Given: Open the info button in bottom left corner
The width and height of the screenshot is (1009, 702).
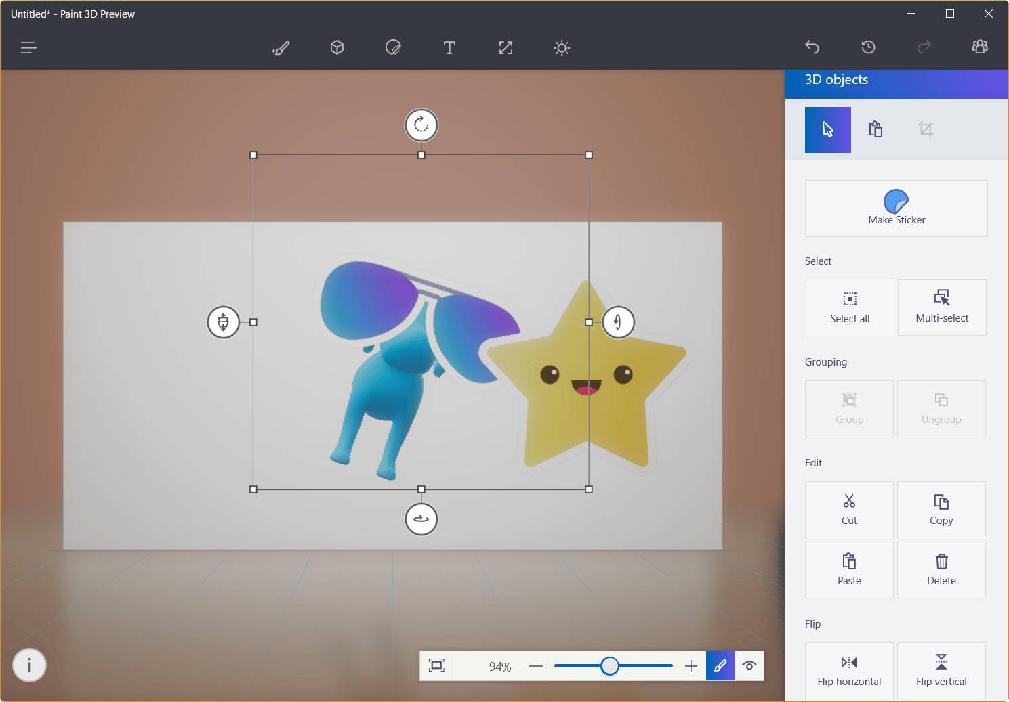Looking at the screenshot, I should [x=29, y=665].
